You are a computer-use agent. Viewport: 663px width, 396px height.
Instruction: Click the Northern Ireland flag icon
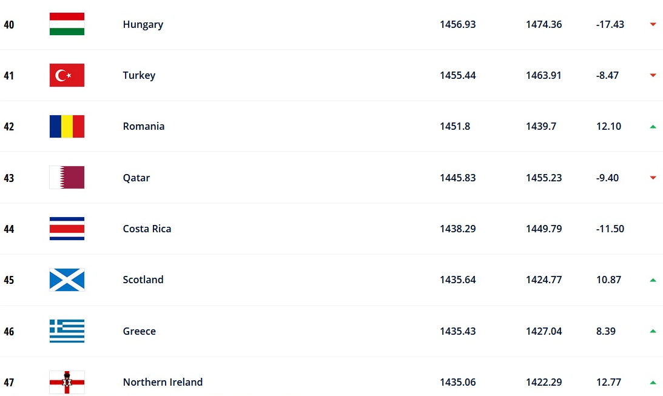pos(67,382)
